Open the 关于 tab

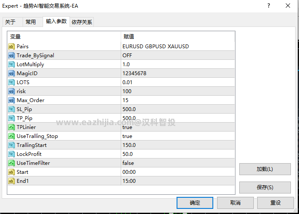(13, 22)
